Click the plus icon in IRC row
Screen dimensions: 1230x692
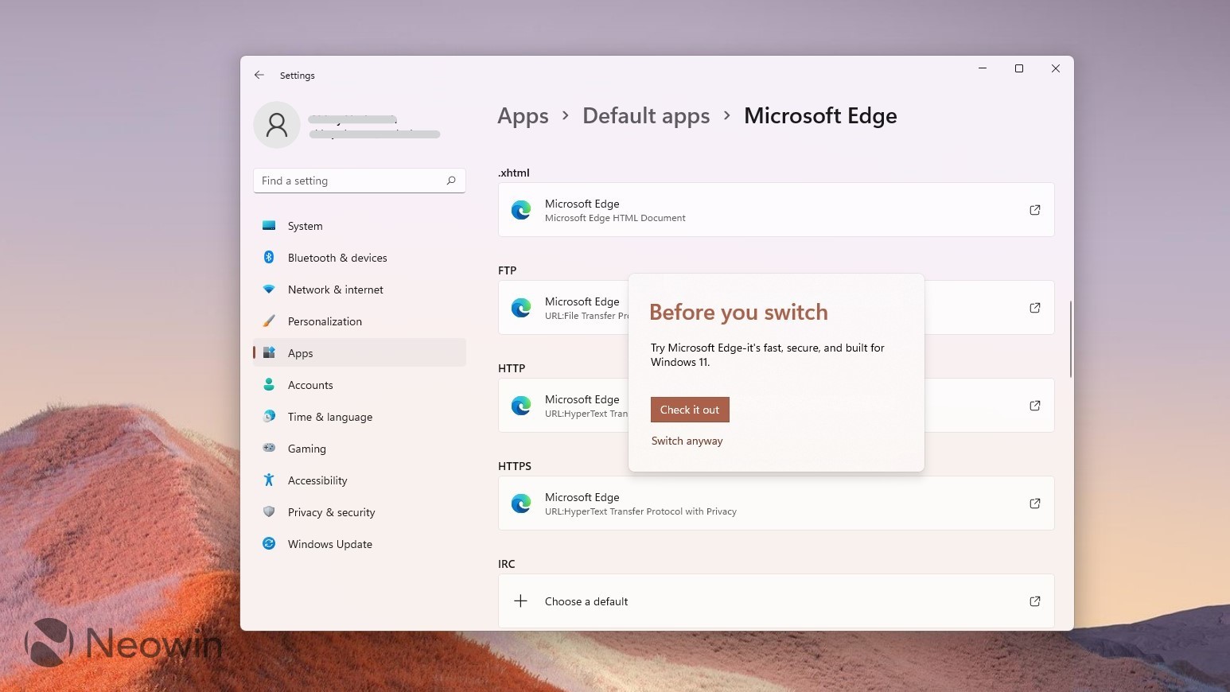coord(520,601)
